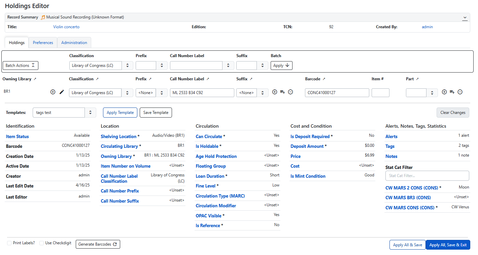The width and height of the screenshot is (478, 255).
Task: Click the batch edit arrow next to Barcode header
Action: [x=324, y=79]
